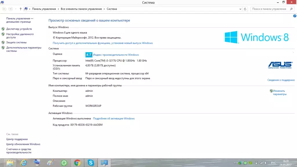Open 'Панель управления — домашняя страница'
297x167 pixels.
(20, 20)
